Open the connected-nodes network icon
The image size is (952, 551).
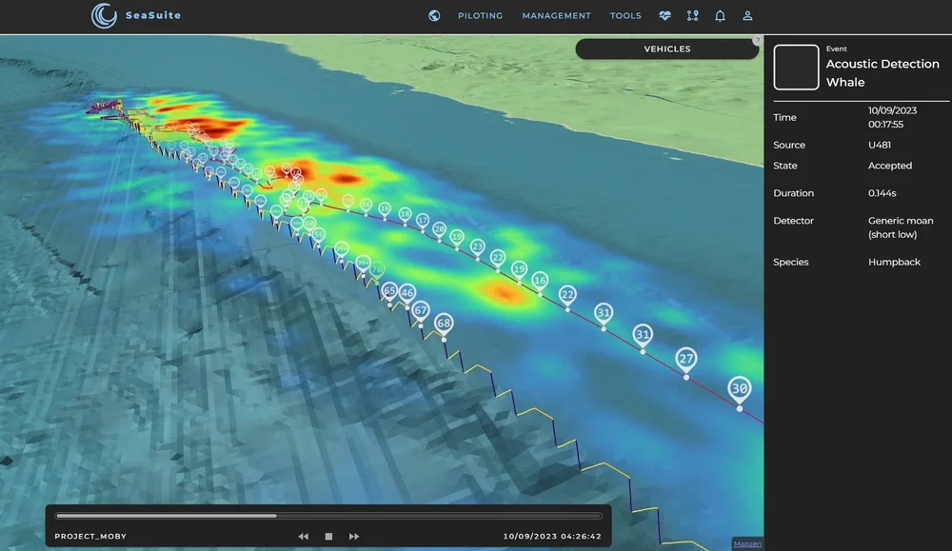(692, 16)
